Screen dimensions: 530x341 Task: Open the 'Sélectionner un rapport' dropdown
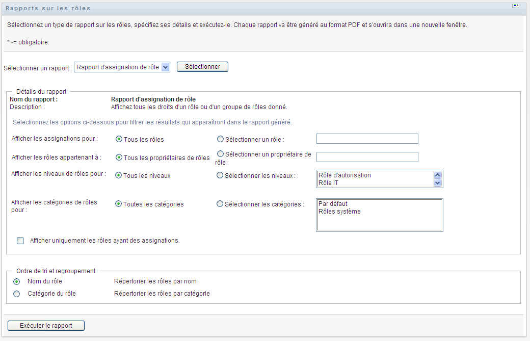[x=122, y=67]
